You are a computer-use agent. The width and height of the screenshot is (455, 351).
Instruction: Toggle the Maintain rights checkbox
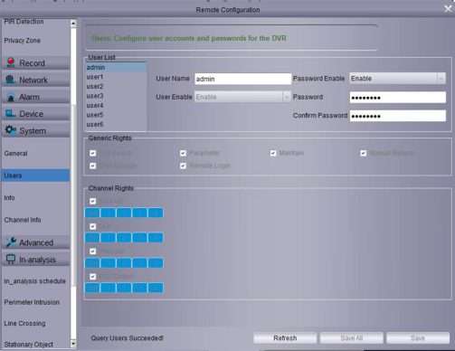(x=273, y=153)
